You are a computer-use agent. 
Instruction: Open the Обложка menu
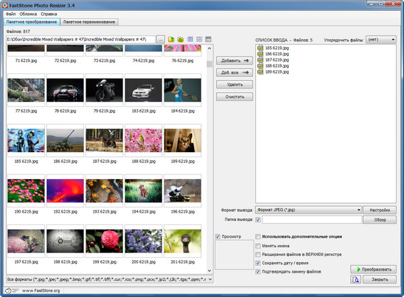pos(28,13)
